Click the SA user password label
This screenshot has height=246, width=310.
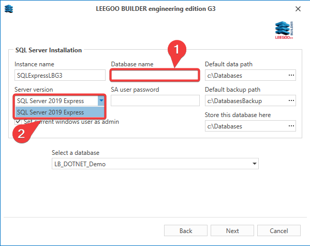pyautogui.click(x=135, y=90)
